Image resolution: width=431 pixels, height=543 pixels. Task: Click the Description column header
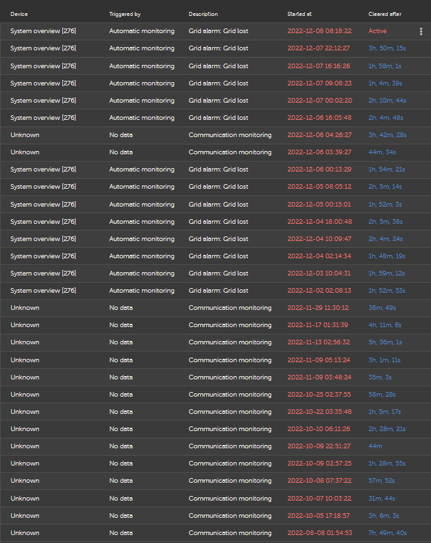(x=203, y=14)
